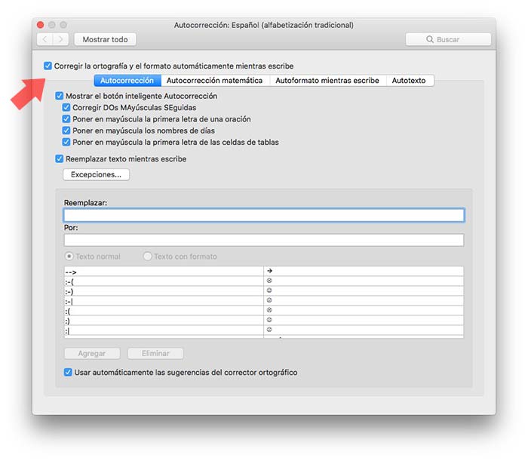This screenshot has height=461, width=528.
Task: Select the Autocorrección tab
Action: click(x=127, y=81)
